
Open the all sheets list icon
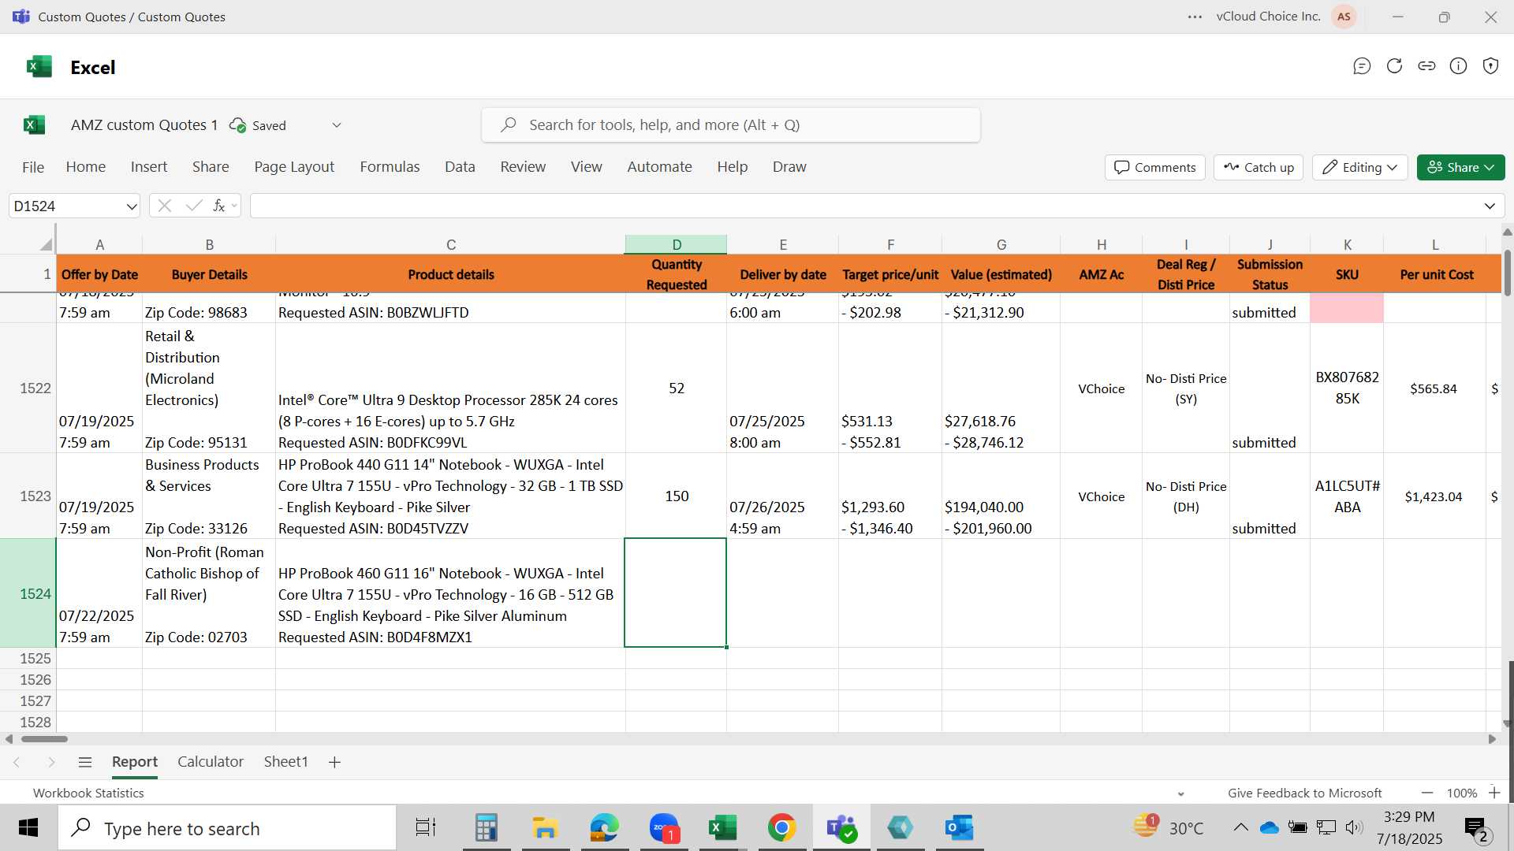pos(85,762)
